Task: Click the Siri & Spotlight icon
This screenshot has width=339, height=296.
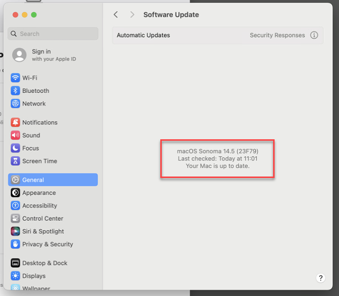Action: [x=15, y=231]
